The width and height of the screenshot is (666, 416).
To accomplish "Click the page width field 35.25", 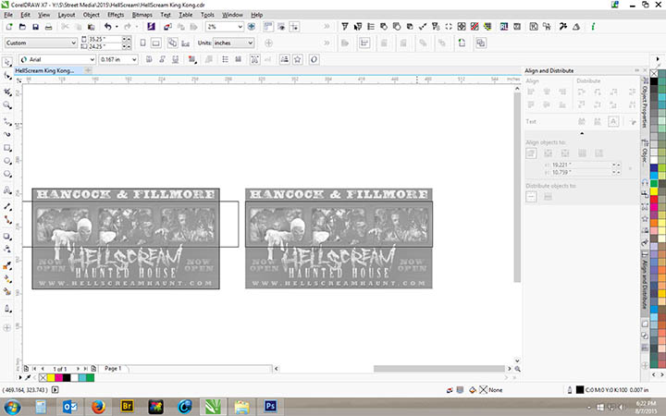I will [104, 39].
